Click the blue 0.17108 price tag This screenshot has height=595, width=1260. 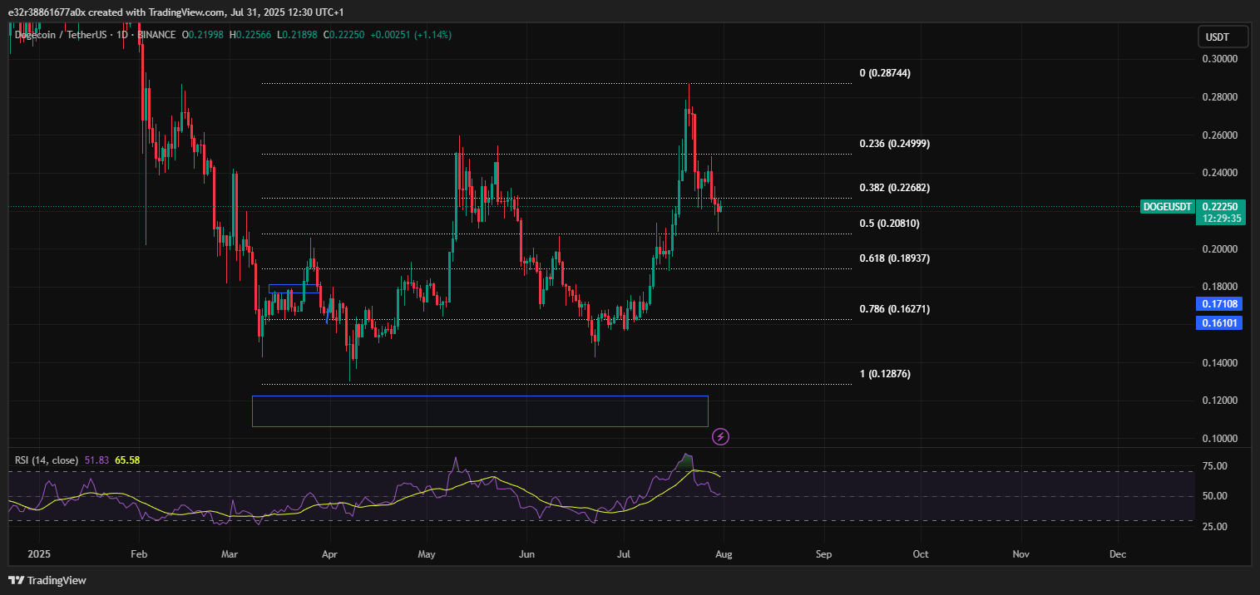click(x=1219, y=304)
